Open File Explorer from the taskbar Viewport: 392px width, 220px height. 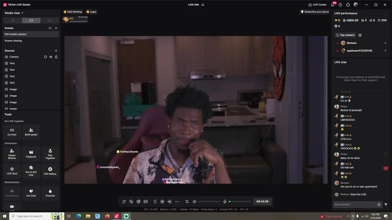pyautogui.click(x=88, y=216)
